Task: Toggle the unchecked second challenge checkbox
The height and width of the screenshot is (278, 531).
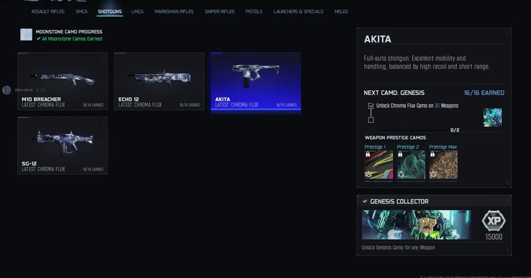Action: [371, 120]
